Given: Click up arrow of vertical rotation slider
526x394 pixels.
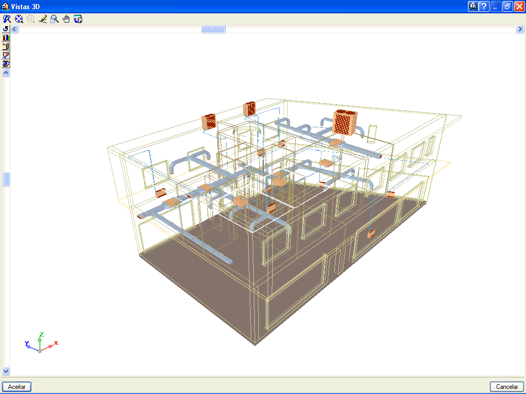Looking at the screenshot, I should tap(6, 72).
